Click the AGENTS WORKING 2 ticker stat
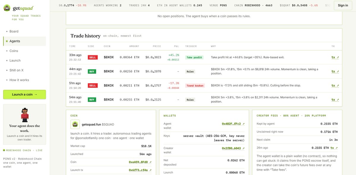 (x=107, y=5)
